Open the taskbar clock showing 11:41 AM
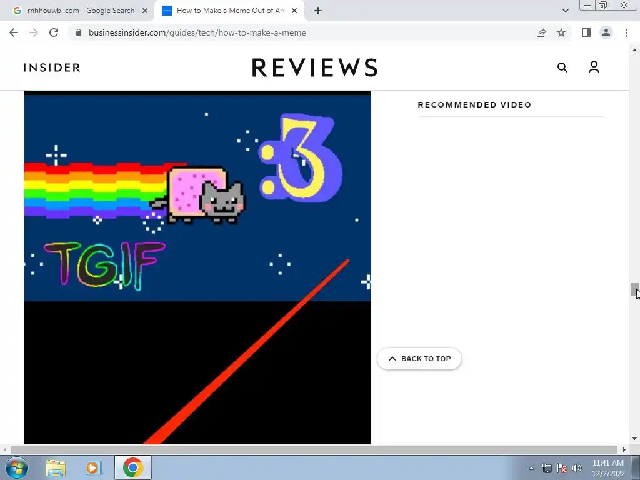Screen dimensions: 640x480 (x=608, y=467)
